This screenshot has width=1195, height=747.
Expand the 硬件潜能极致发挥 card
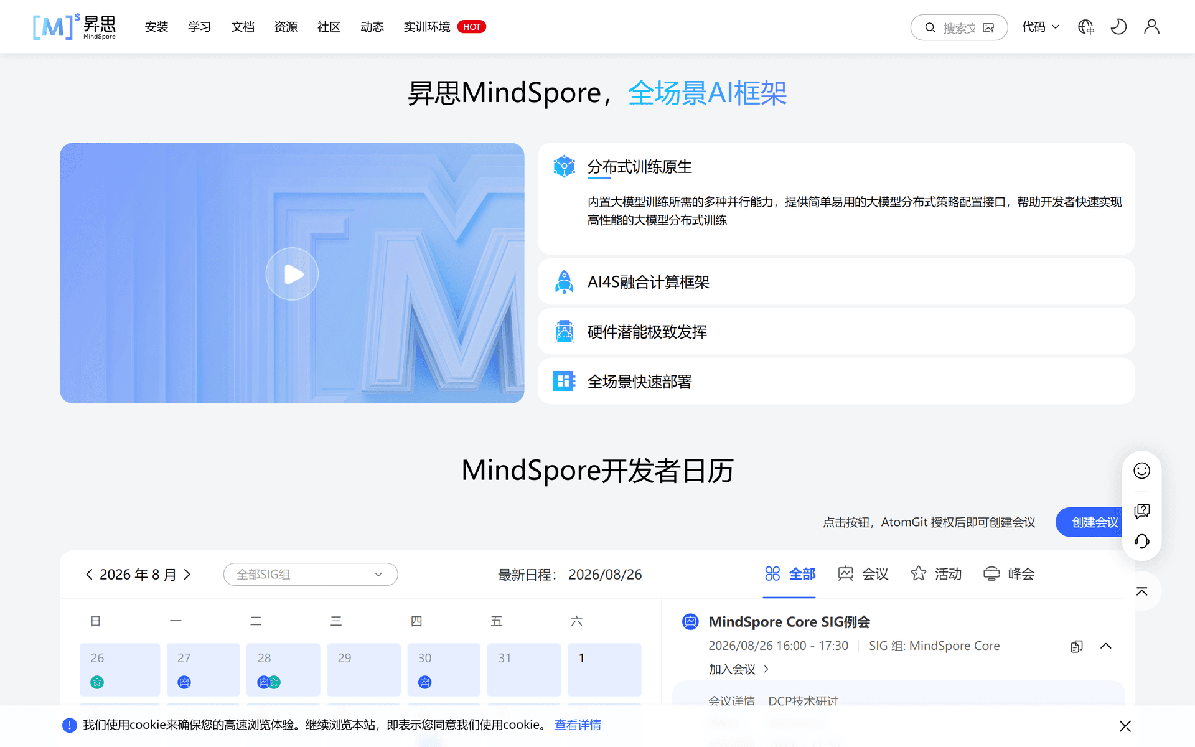click(836, 332)
